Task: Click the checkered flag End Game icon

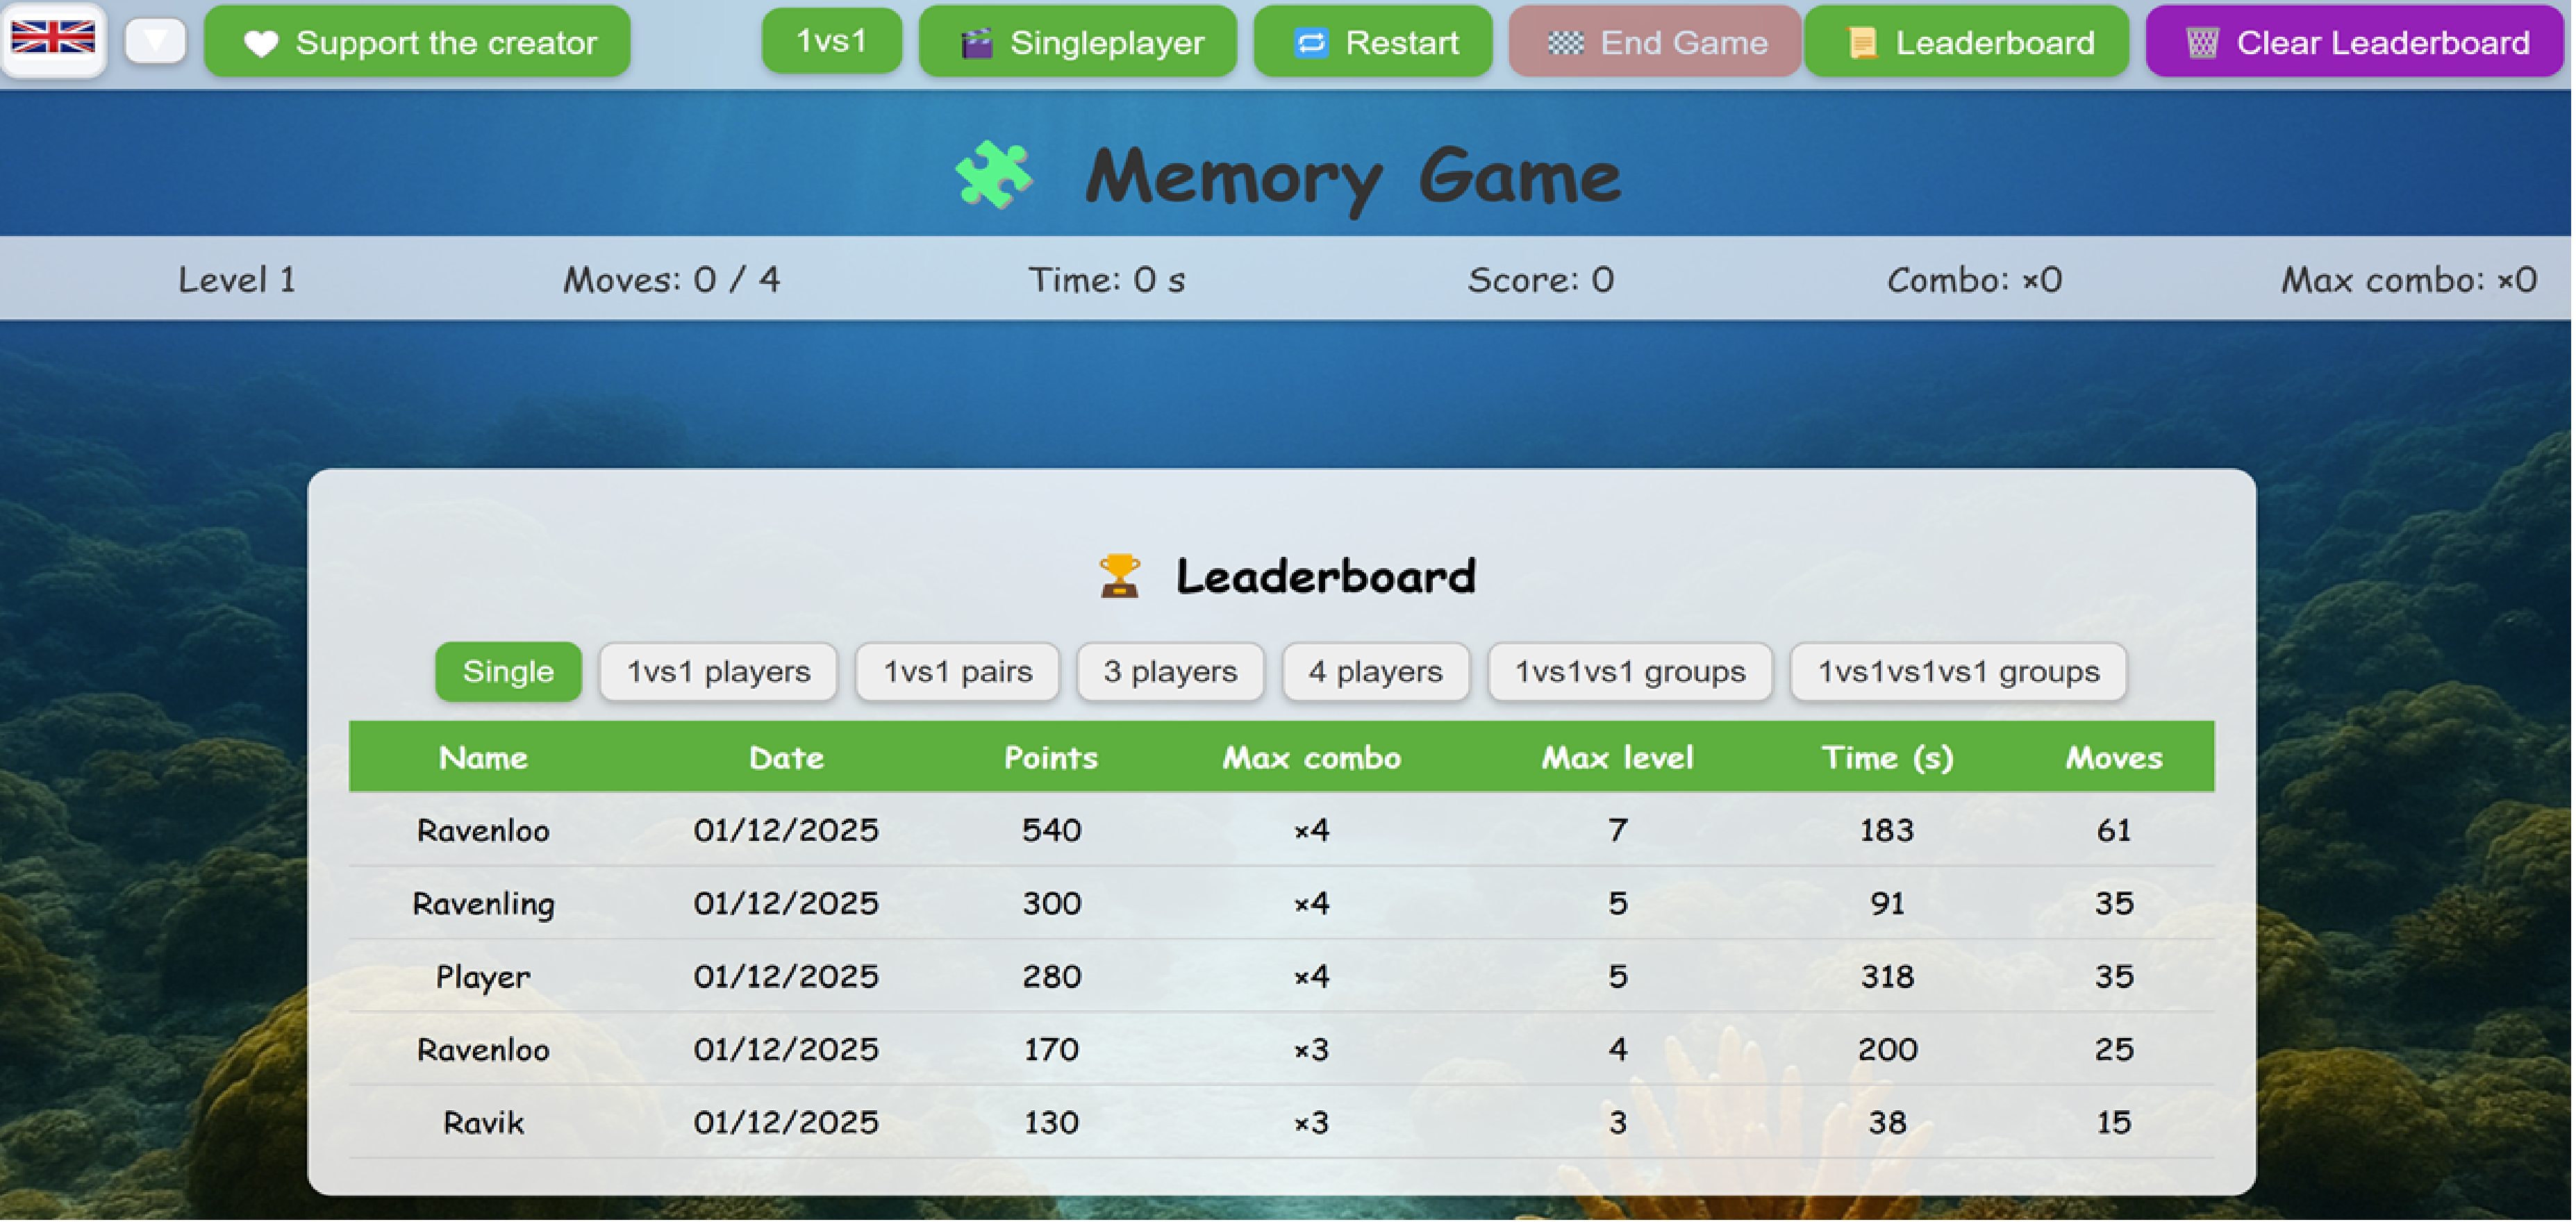Action: tap(1566, 43)
